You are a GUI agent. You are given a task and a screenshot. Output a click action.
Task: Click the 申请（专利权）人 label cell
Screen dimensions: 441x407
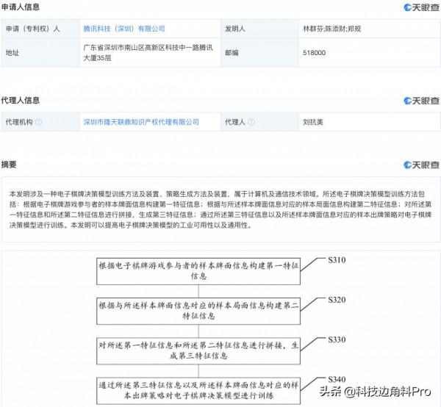[40, 29]
